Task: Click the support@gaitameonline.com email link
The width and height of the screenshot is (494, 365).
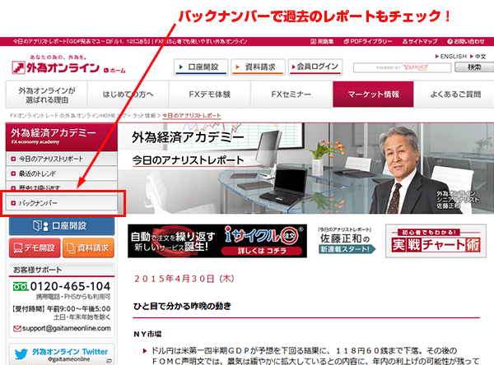Action: 67,328
